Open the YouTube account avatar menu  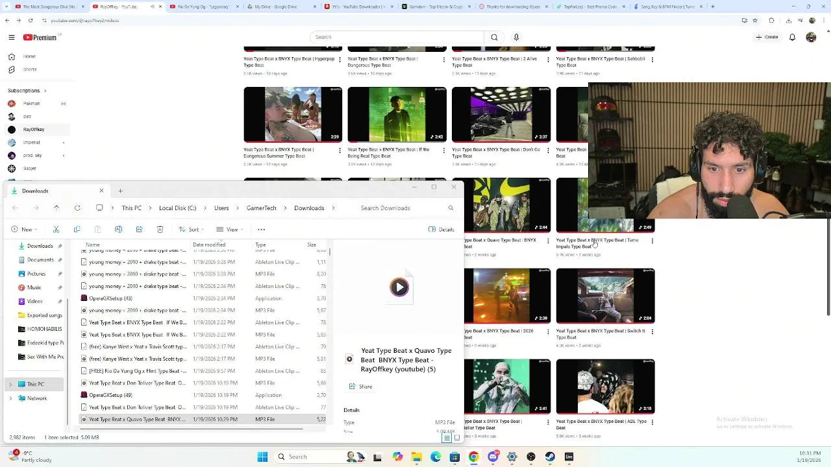811,37
